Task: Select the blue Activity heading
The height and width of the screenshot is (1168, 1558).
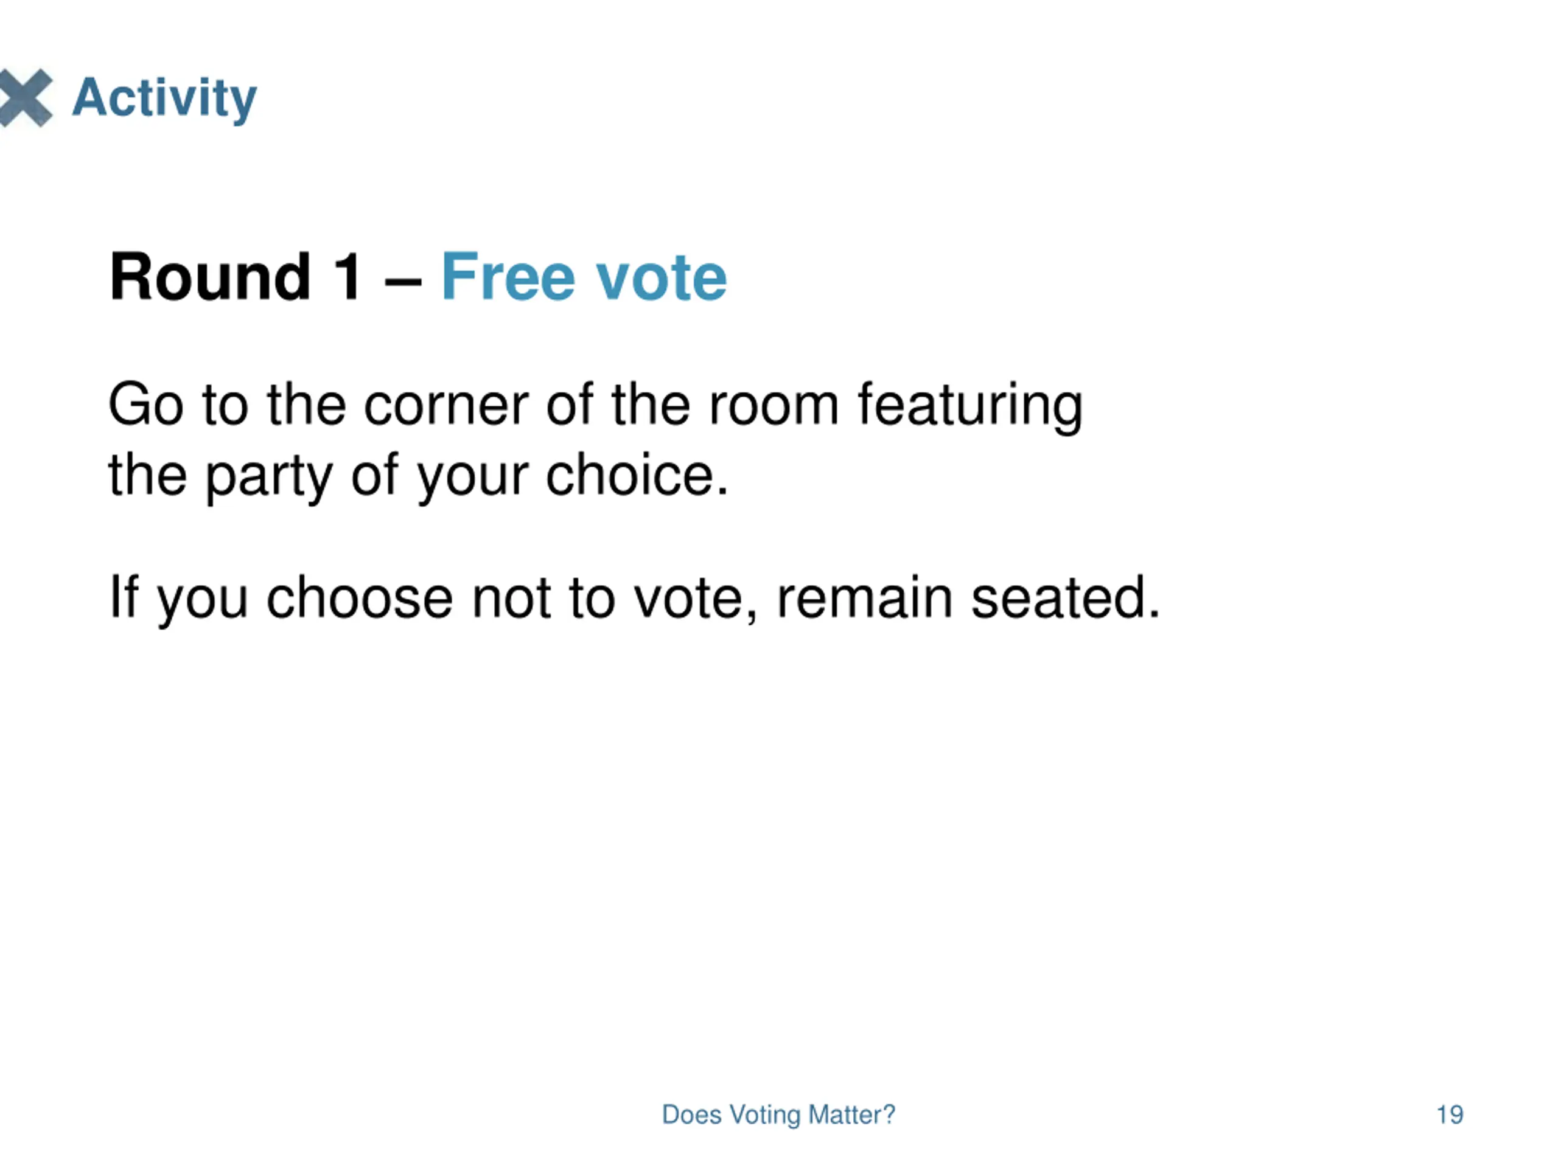Action: point(165,99)
